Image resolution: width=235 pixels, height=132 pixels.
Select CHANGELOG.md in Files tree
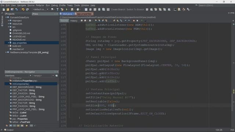point(21,33)
